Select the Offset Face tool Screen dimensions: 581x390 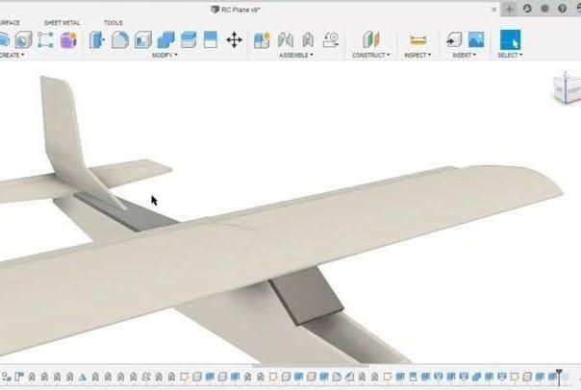[x=189, y=39]
